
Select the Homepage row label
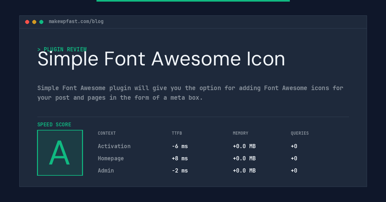tap(111, 158)
